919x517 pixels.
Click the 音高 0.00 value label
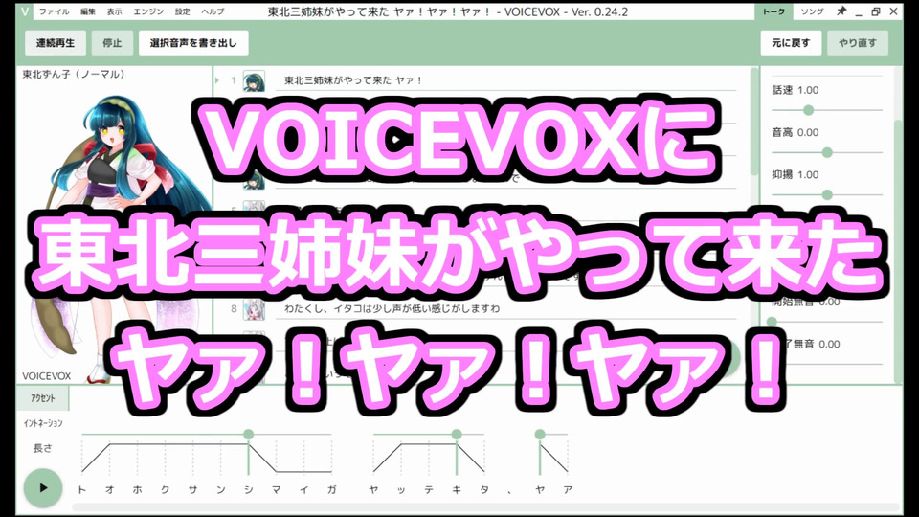(796, 132)
